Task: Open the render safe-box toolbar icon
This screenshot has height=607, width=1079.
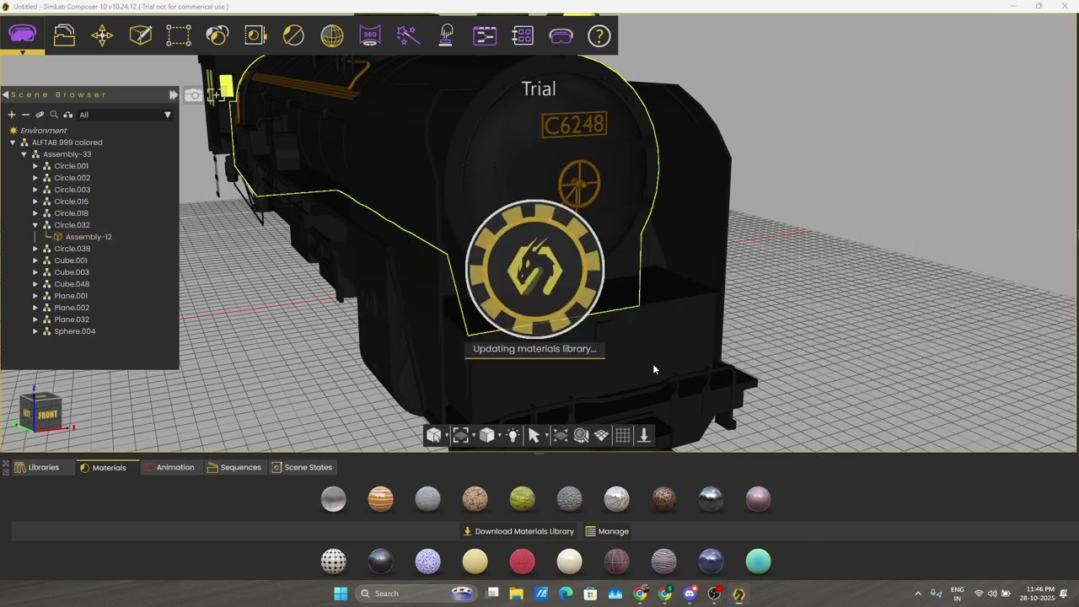Action: (255, 35)
